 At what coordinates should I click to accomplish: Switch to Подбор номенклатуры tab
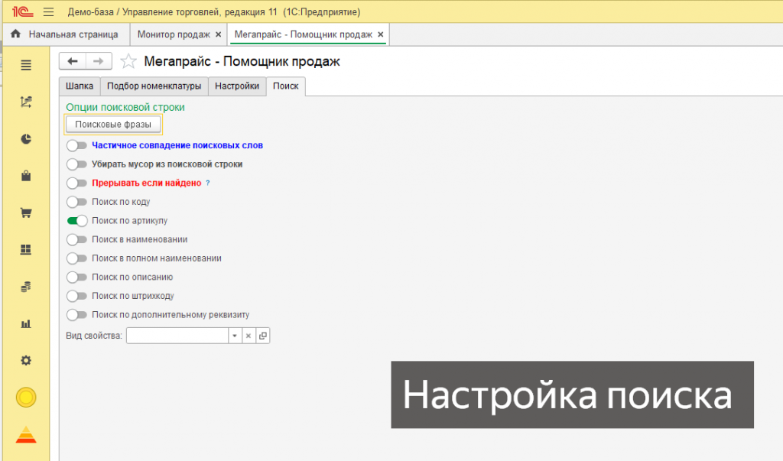tap(154, 86)
